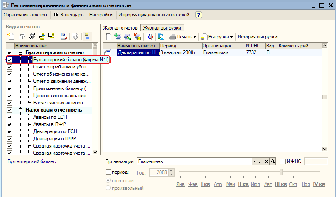Click the new report icon in the Журнал отчетов toolbar
The height and width of the screenshot is (197, 336).
pyautogui.click(x=108, y=37)
